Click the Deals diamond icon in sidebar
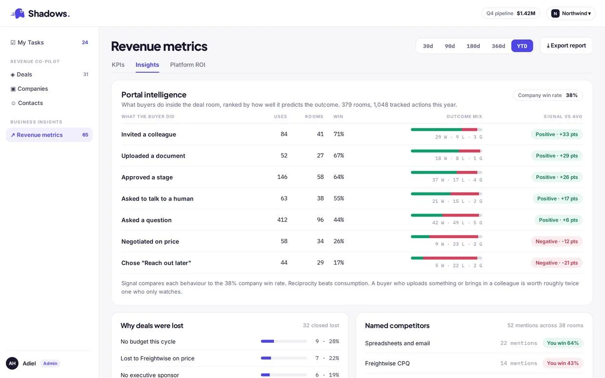Viewport: 605px width, 378px height. pos(13,75)
